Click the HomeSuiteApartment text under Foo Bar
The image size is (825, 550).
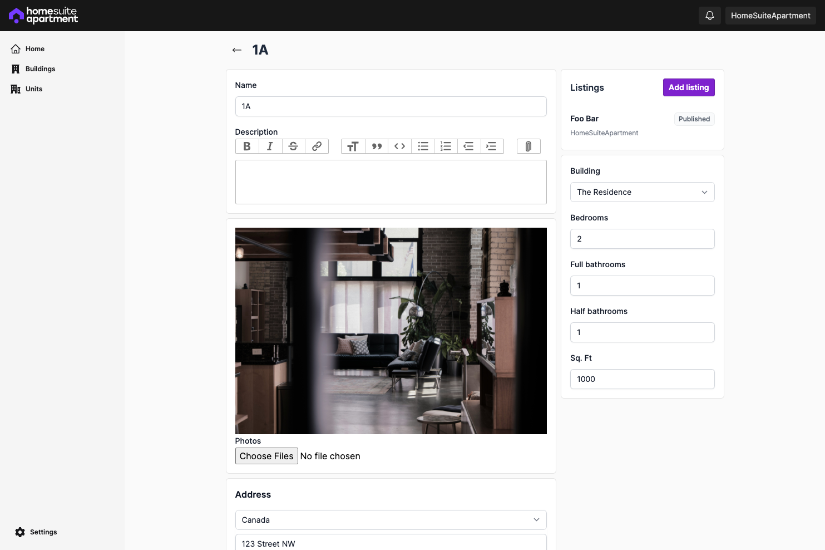604,133
